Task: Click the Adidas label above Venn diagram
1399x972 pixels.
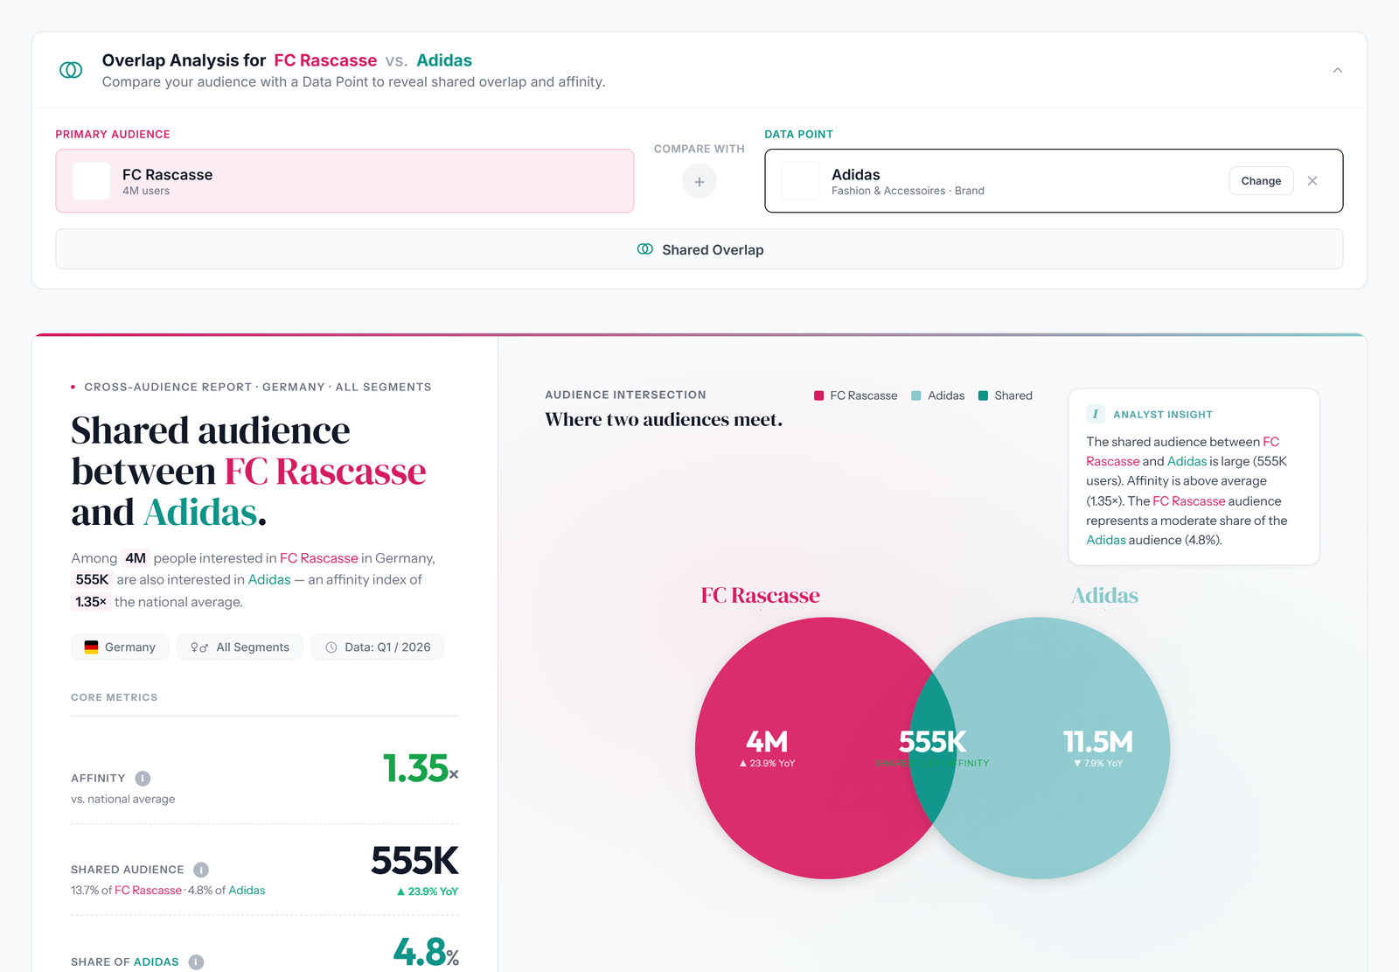Action: click(x=1104, y=596)
